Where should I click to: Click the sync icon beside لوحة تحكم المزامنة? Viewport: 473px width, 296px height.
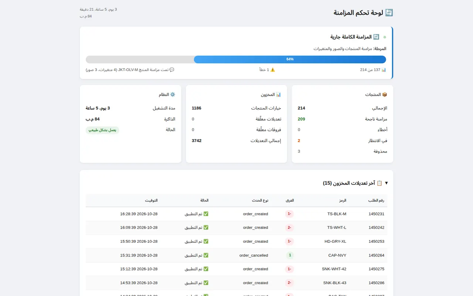[x=389, y=13]
